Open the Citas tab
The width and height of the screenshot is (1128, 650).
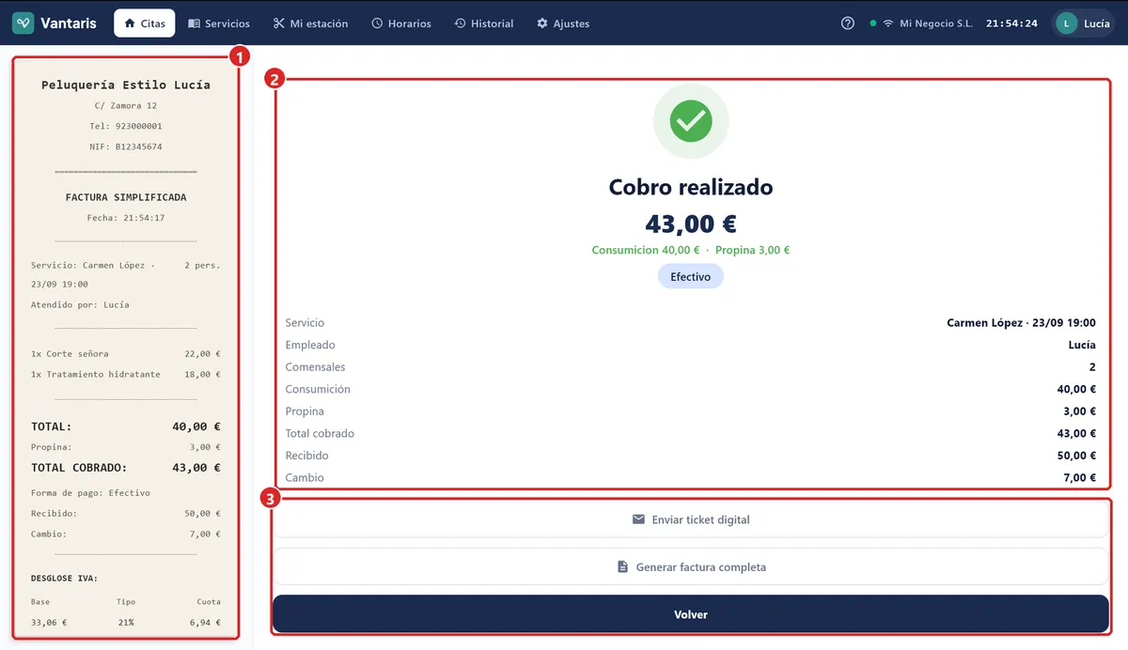144,23
